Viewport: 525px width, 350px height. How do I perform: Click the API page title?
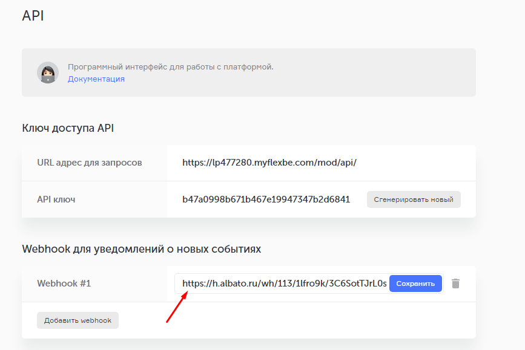point(33,16)
